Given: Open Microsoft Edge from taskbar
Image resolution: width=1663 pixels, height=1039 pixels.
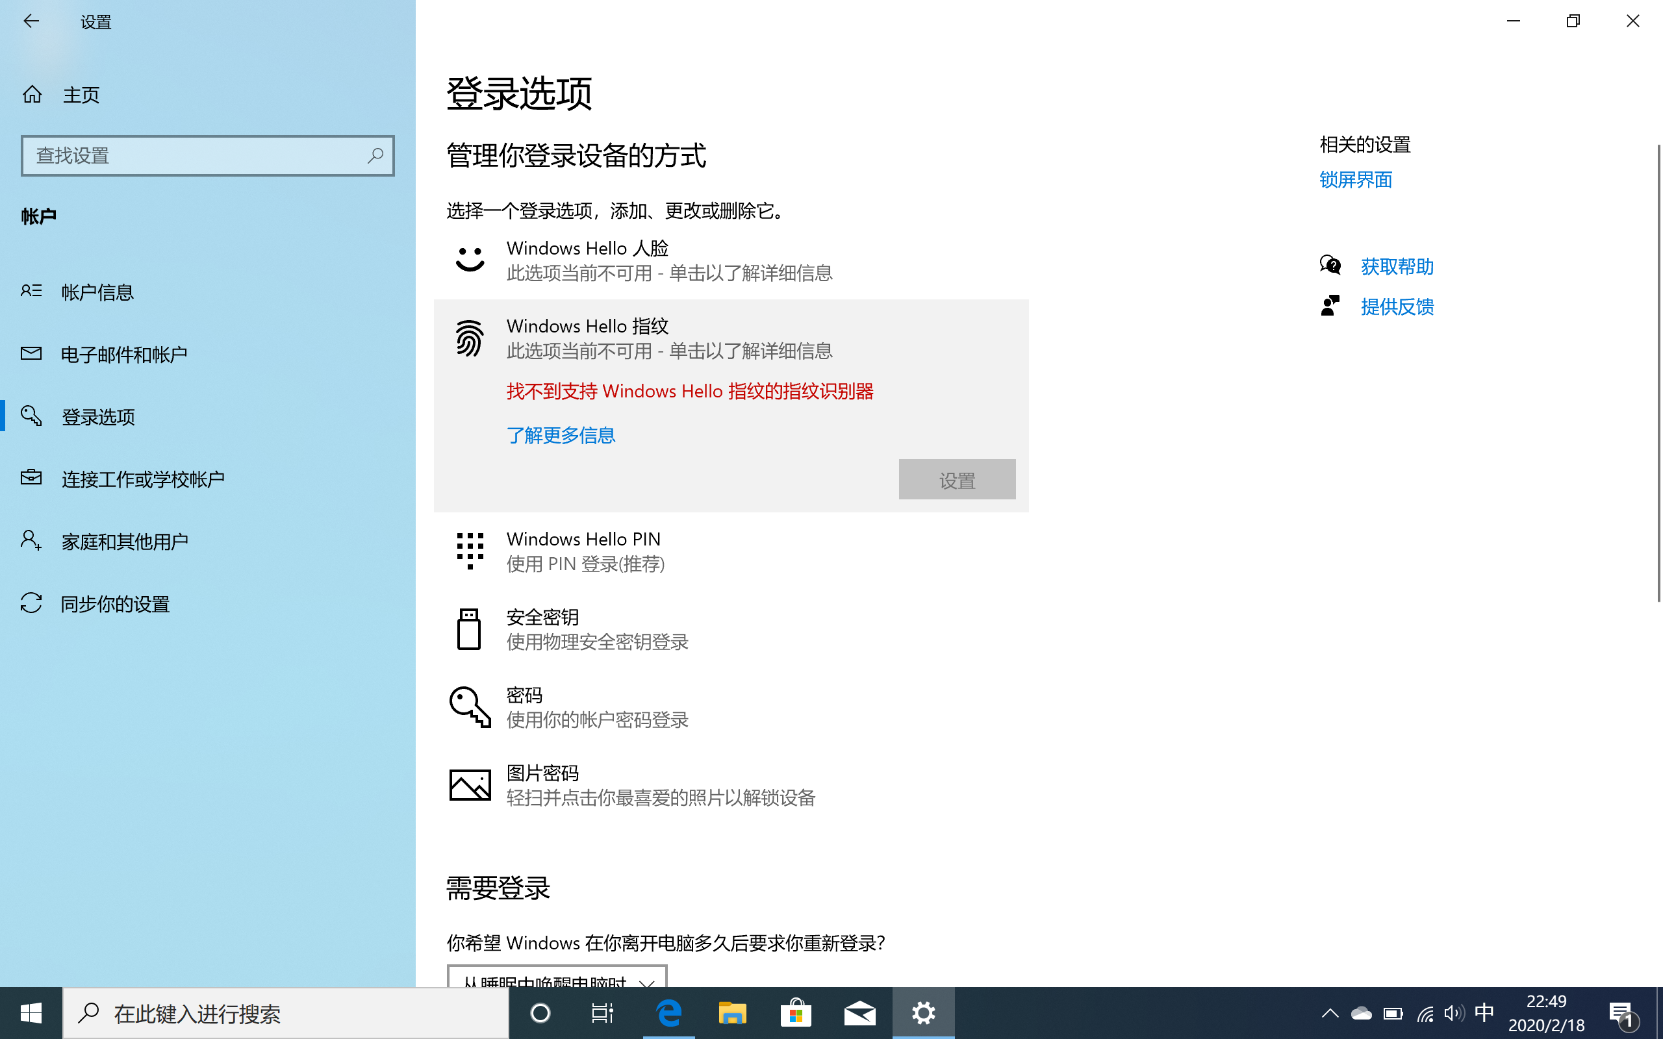Looking at the screenshot, I should tap(668, 1013).
